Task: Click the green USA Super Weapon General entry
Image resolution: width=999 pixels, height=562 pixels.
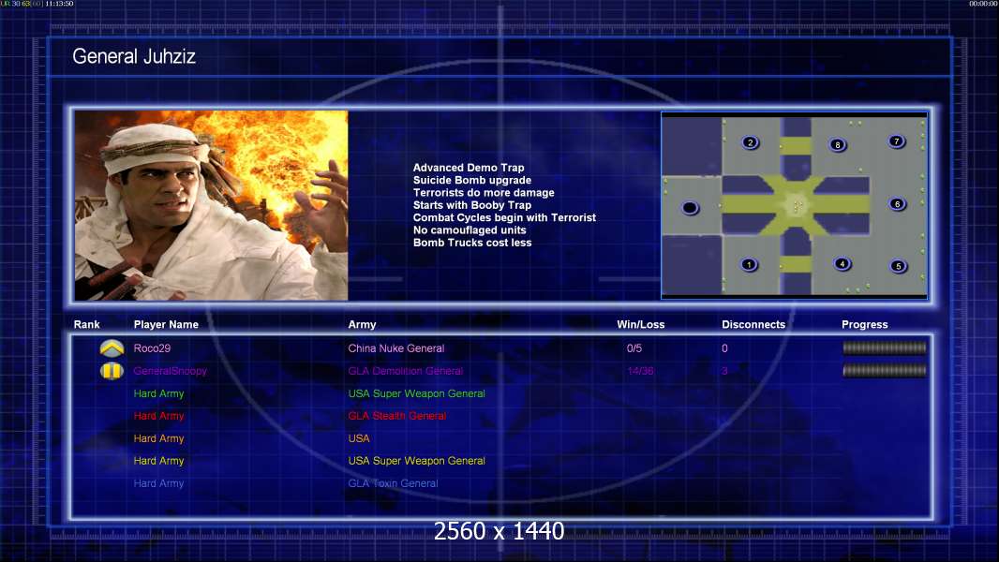Action: (x=417, y=393)
